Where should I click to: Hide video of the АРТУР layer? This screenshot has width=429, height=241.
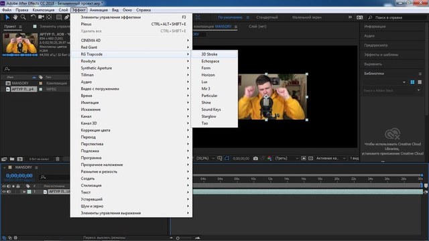pos(4,192)
